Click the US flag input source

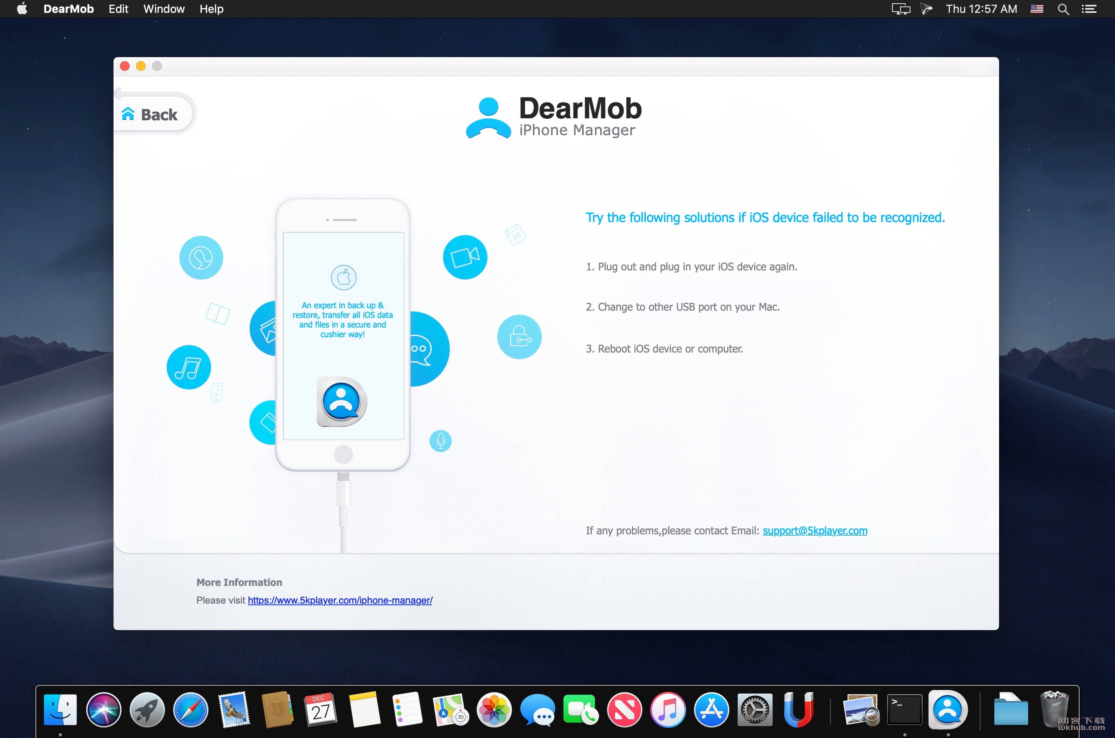coord(1037,9)
